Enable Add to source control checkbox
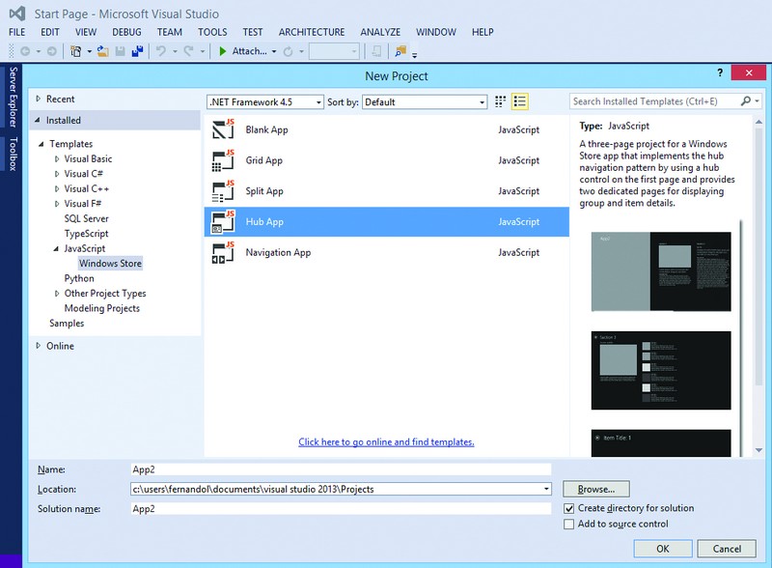This screenshot has width=772, height=568. (x=568, y=524)
